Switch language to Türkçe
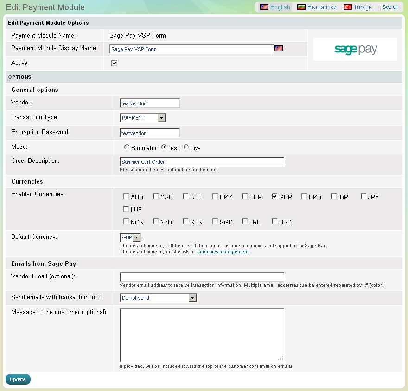 click(x=363, y=7)
